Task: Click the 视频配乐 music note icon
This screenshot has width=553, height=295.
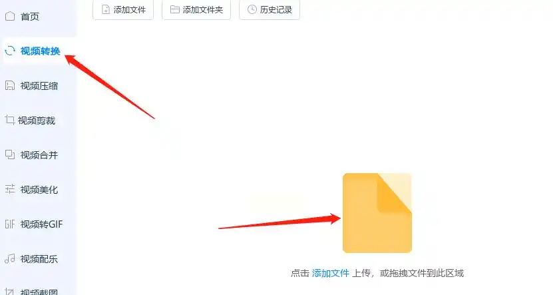Action: 10,258
